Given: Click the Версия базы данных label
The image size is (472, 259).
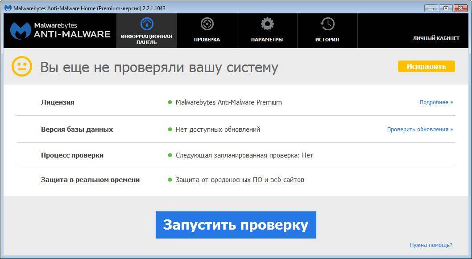Looking at the screenshot, I should [77, 129].
